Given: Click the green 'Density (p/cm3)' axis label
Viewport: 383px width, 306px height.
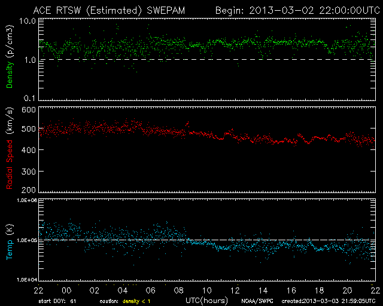Looking at the screenshot, I should [x=10, y=57].
